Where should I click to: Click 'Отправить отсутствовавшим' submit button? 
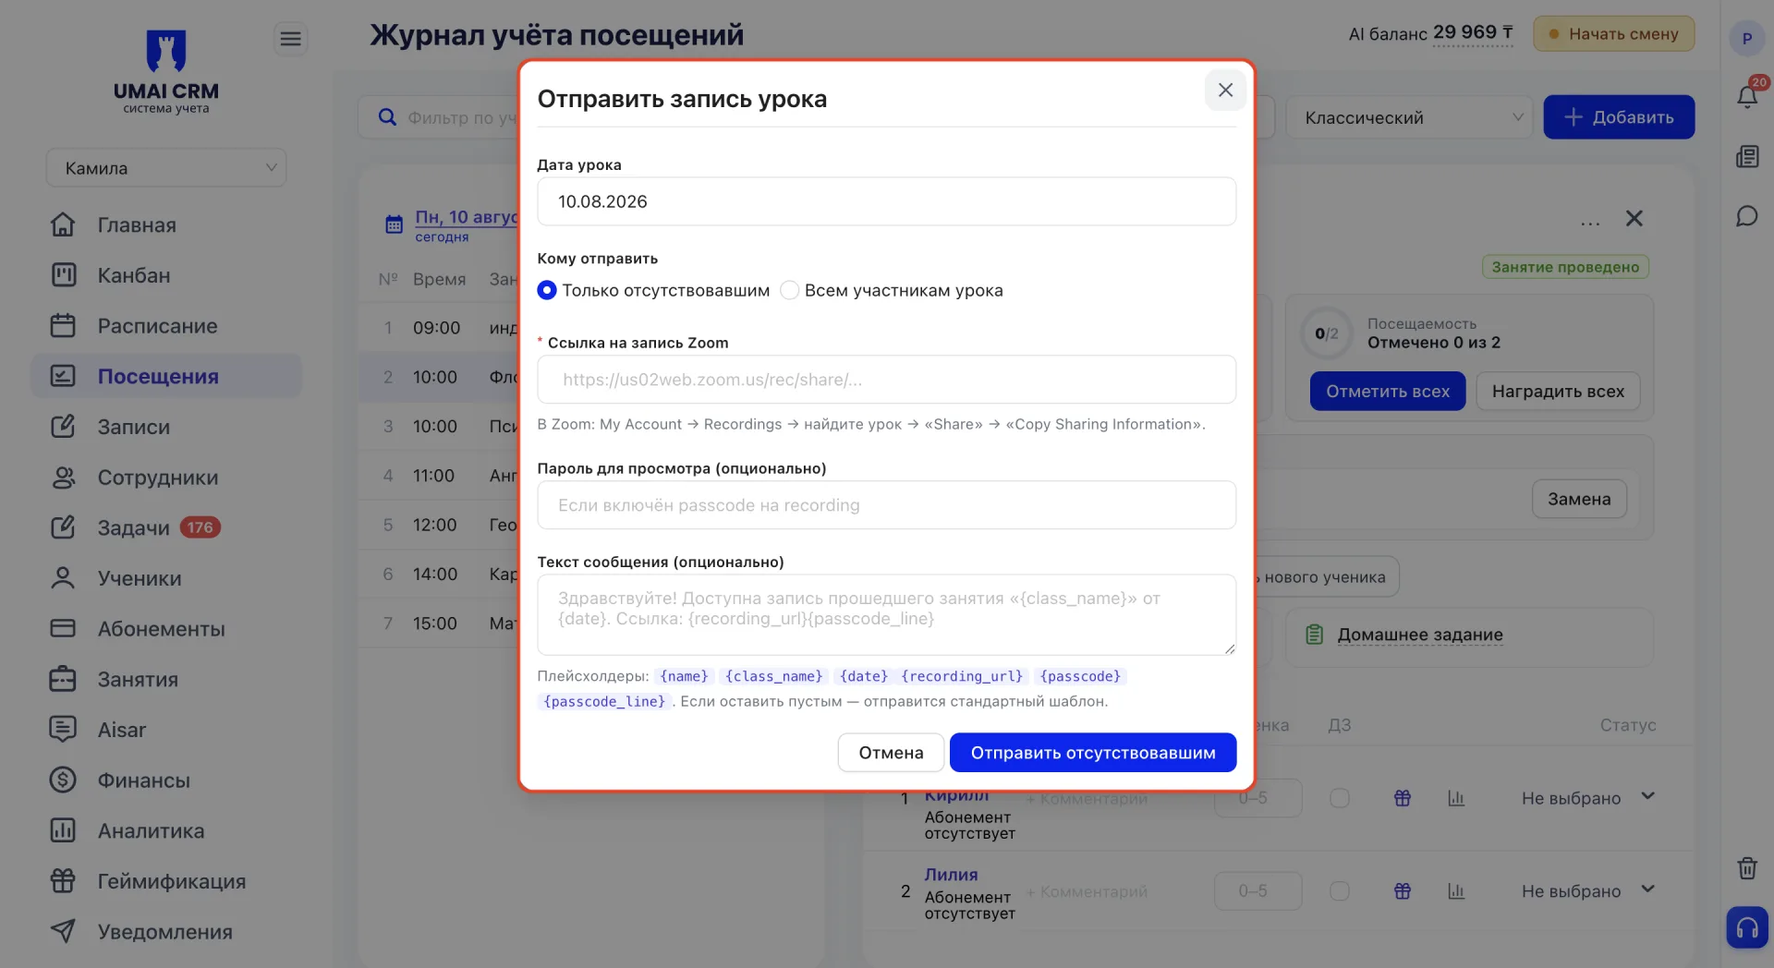point(1093,753)
